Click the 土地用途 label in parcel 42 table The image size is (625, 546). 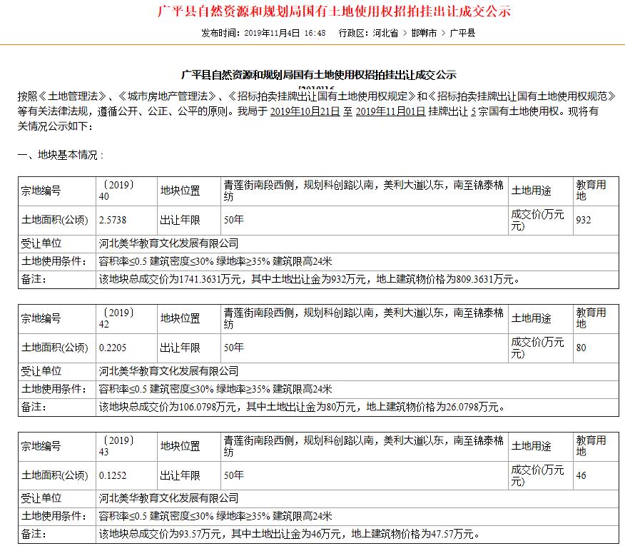point(531,318)
